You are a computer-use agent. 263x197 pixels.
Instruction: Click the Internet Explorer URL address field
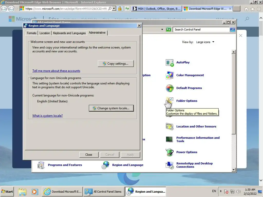[x=66, y=8]
